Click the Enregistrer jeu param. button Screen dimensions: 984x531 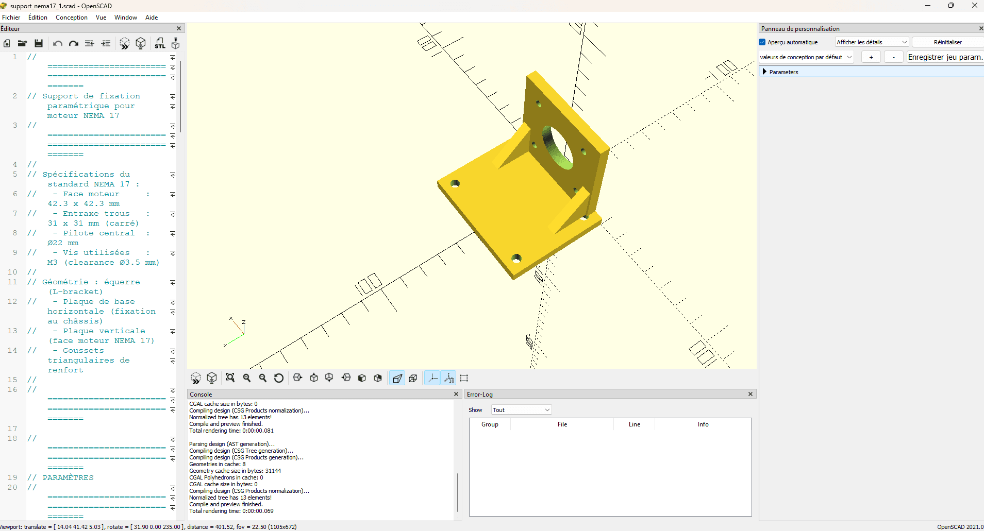pos(945,57)
